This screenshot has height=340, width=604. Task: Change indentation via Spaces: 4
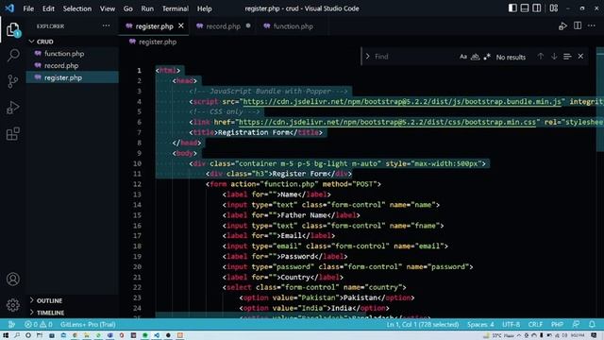tap(480, 324)
